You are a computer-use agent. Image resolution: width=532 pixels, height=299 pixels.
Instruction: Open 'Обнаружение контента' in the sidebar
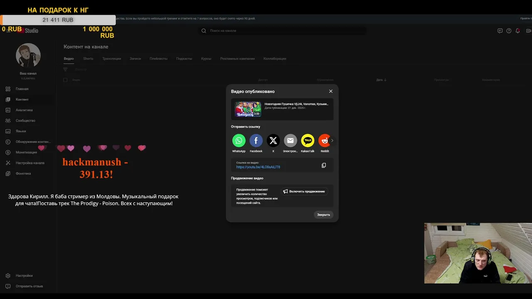(33, 142)
